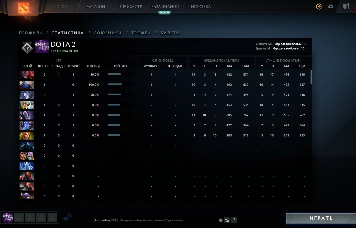Screen dimensions: 356x228
Task: Click the voice chat speech bubble icon
Action: (67, 218)
